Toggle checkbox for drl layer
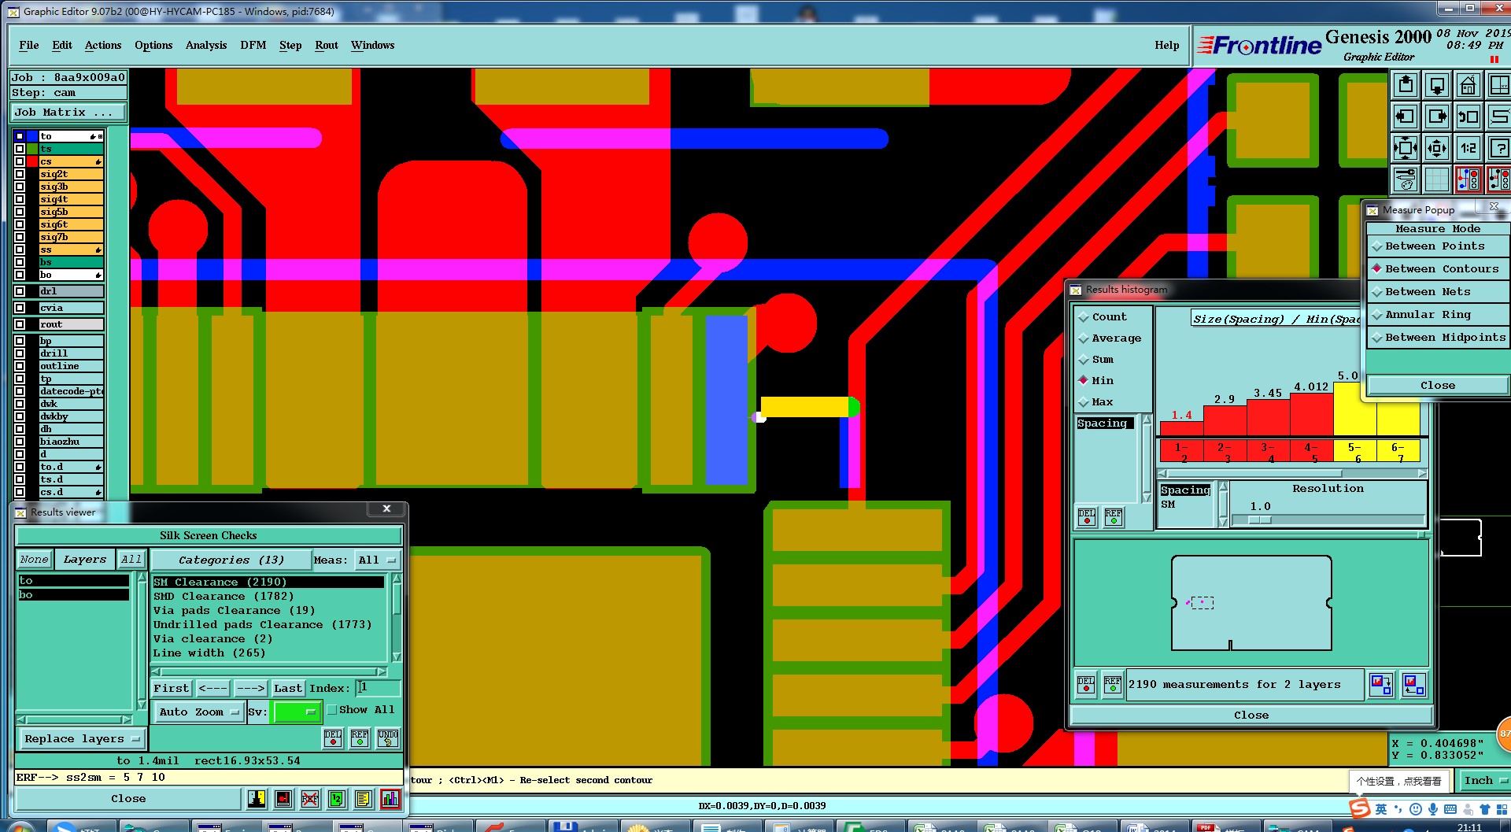1511x832 pixels. [x=20, y=291]
